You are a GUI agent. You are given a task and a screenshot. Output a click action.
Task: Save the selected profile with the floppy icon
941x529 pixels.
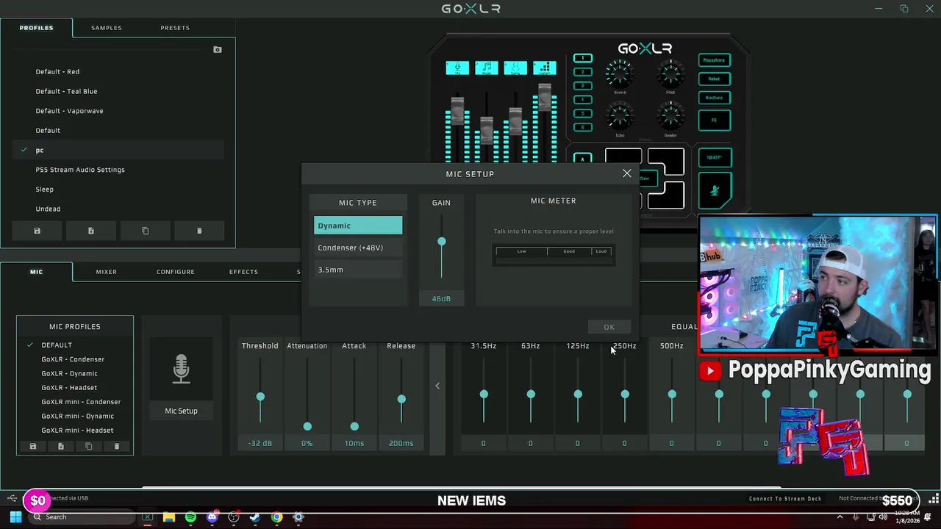pyautogui.click(x=37, y=231)
